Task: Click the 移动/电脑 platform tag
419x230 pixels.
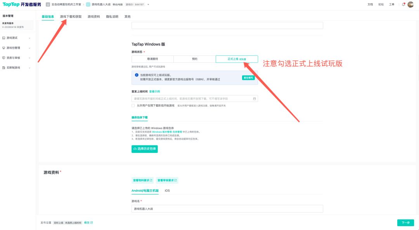Action: [118, 5]
